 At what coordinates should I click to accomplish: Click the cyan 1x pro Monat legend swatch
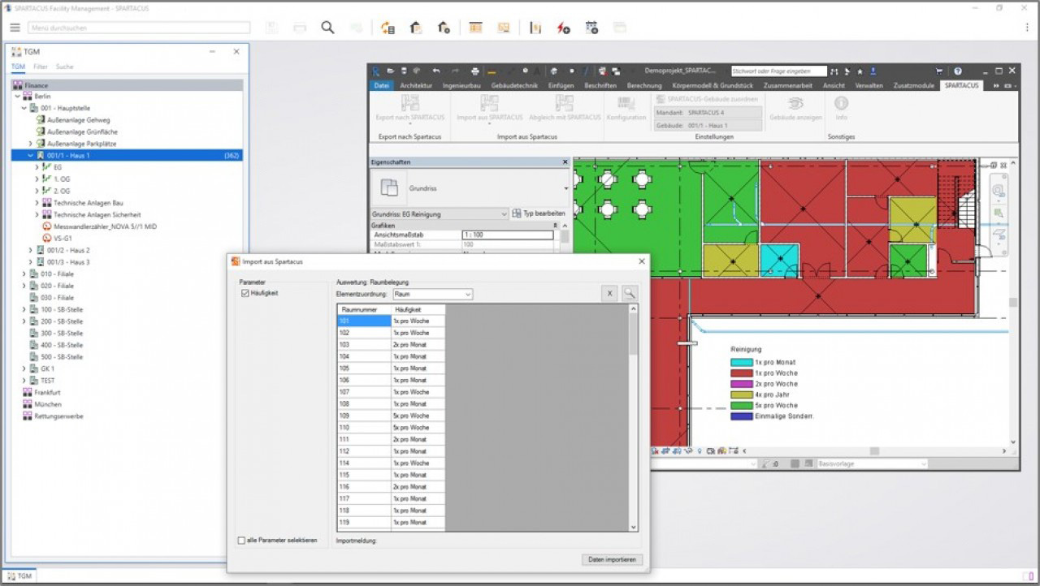pos(741,362)
